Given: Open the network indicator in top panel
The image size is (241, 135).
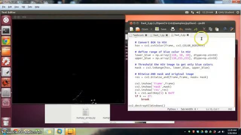Looking at the screenshot, I should [192, 12].
